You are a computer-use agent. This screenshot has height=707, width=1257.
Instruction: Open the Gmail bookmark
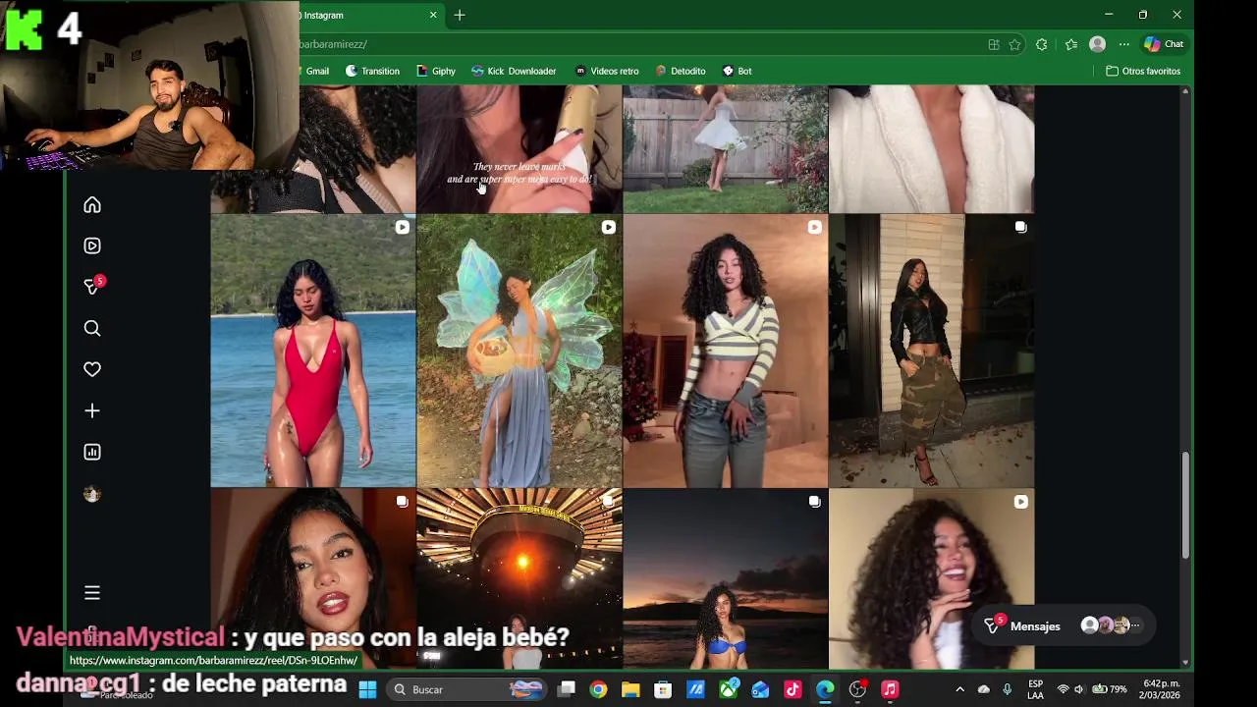[x=315, y=71]
